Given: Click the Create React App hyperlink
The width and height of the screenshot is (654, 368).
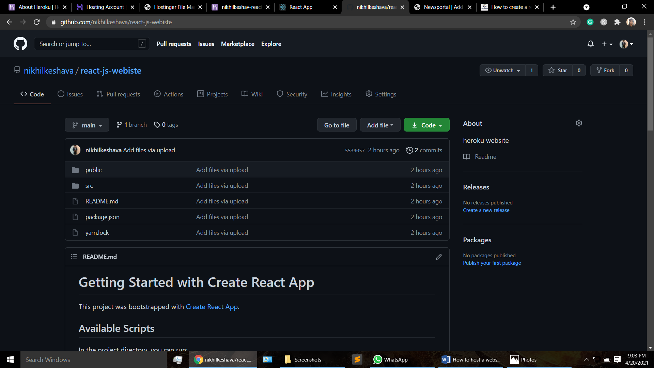Looking at the screenshot, I should point(212,307).
